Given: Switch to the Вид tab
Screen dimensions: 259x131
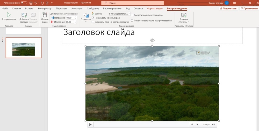Looking at the screenshot, I should click(127, 9).
